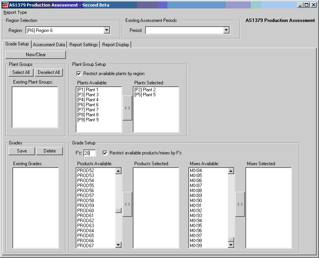319x258 pixels.
Task: Click the products transfer arrows button
Action: (x=127, y=204)
